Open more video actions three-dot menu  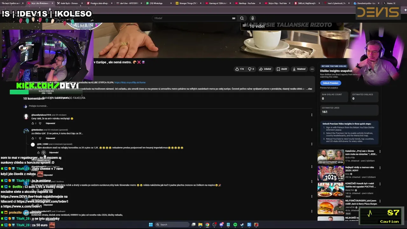[312, 69]
